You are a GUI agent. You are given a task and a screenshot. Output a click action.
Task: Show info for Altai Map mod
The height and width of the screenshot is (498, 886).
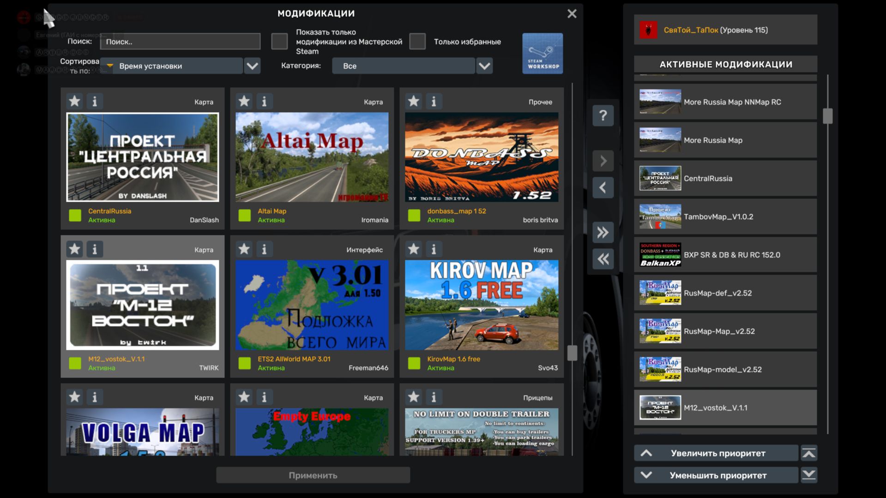[x=264, y=101]
